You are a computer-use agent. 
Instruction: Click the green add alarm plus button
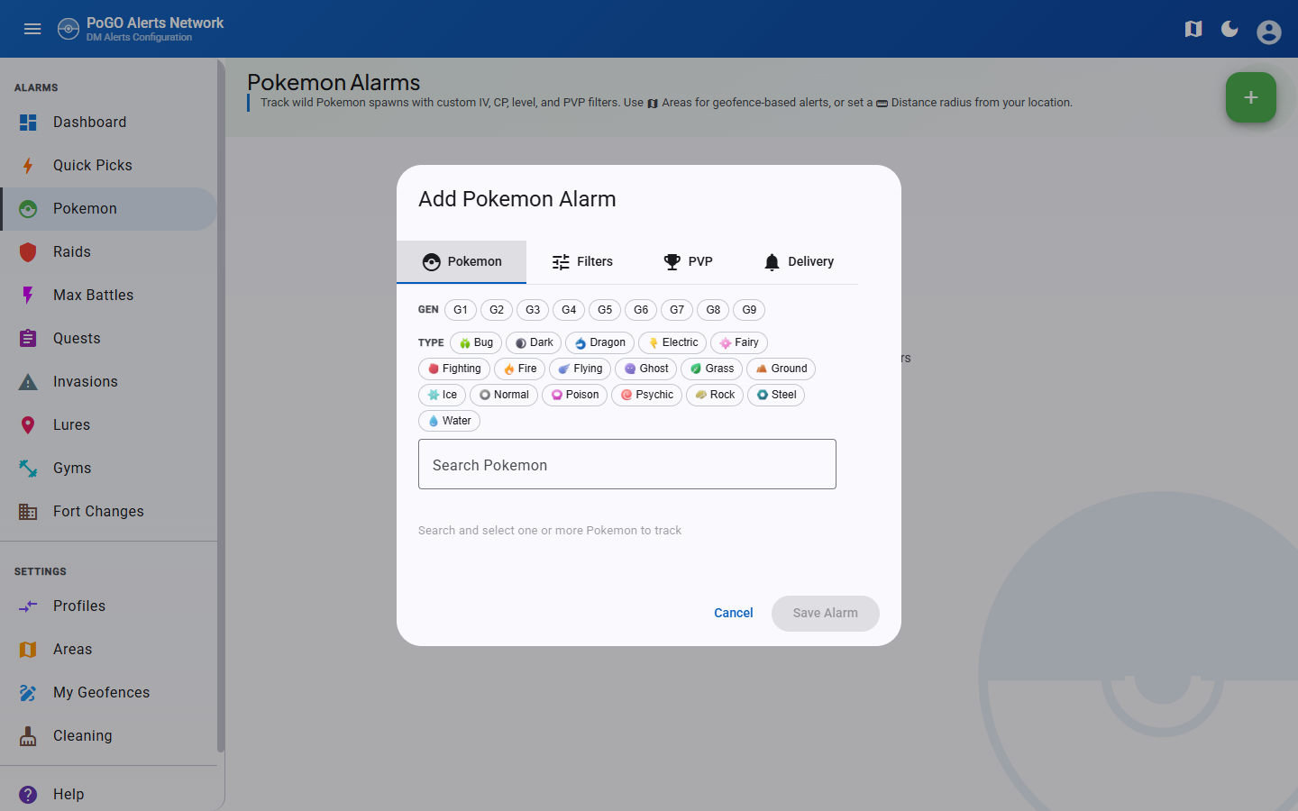[1251, 97]
